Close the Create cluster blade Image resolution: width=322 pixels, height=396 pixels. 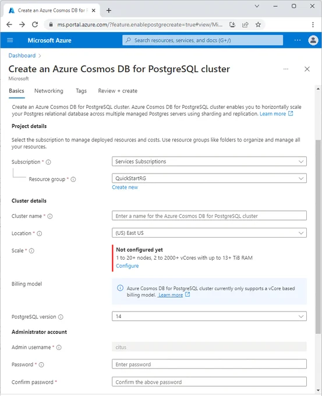point(307,69)
